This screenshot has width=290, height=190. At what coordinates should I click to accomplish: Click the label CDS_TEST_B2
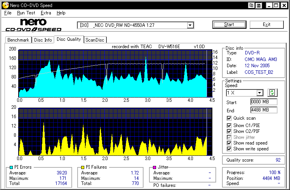(259, 72)
